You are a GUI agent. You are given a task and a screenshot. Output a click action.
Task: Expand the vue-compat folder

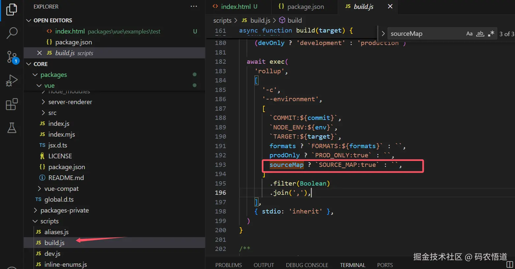(x=39, y=189)
